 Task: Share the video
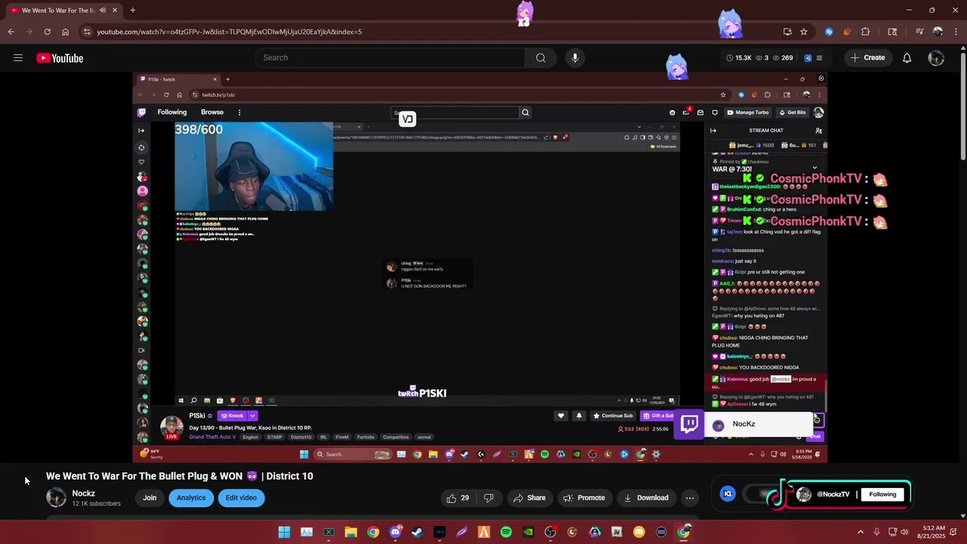(x=529, y=498)
